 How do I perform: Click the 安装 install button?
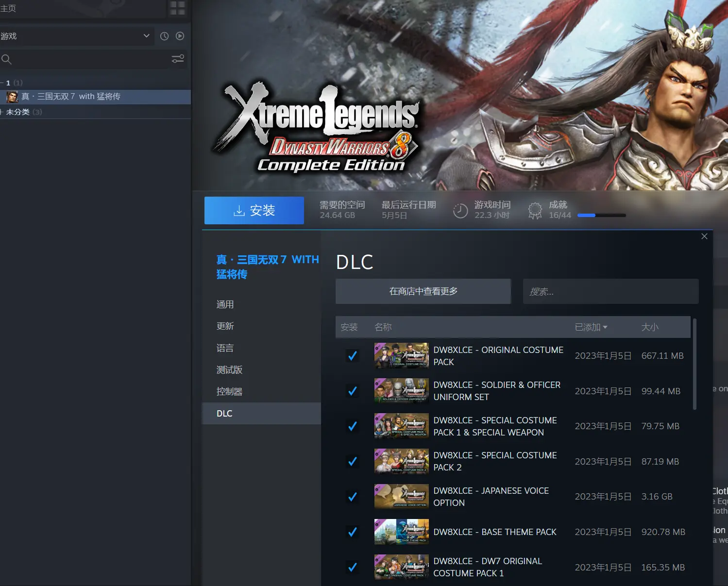point(254,210)
